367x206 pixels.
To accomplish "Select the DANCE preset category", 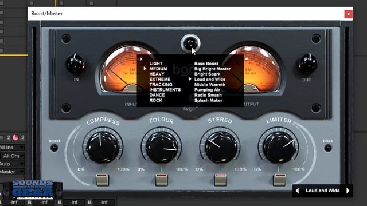I will [157, 95].
